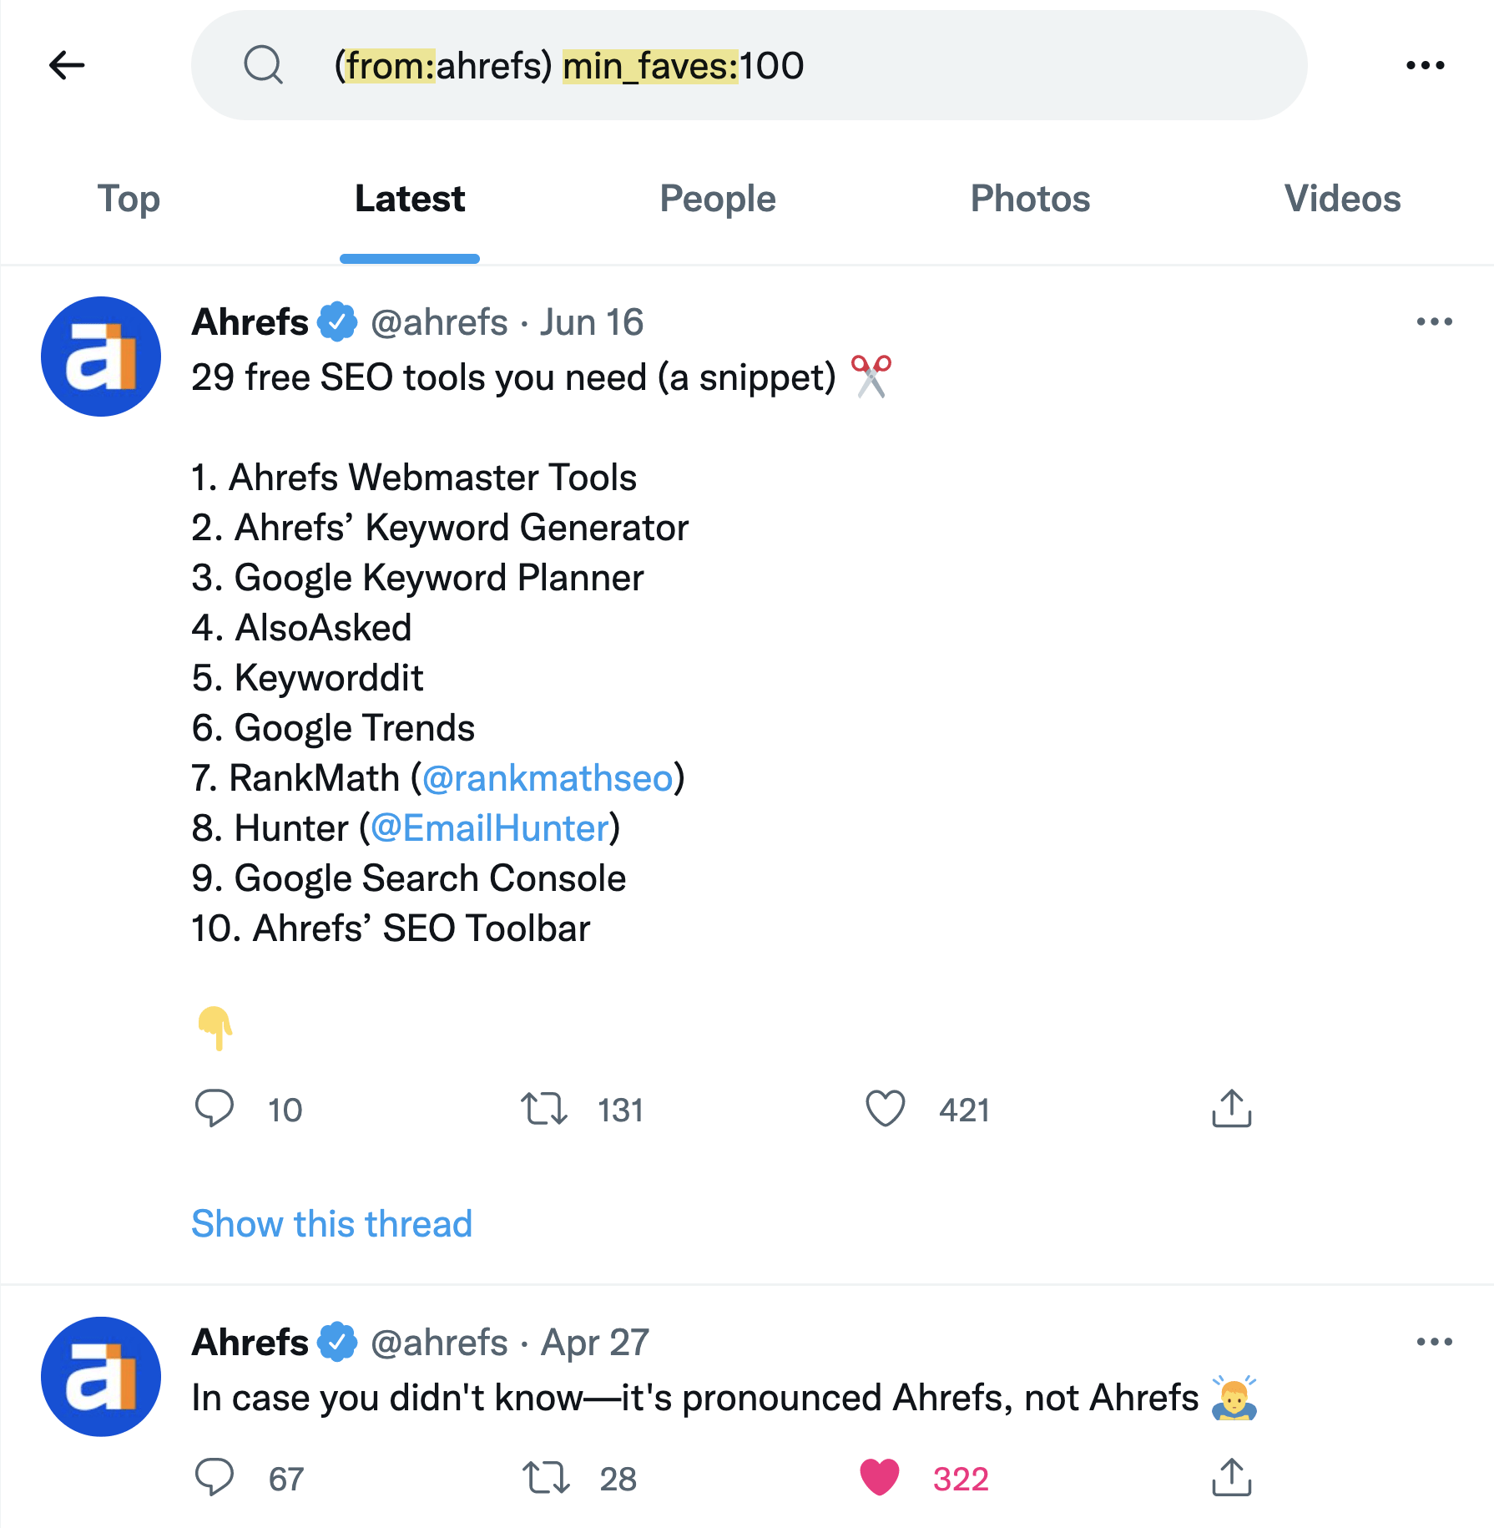Click the verified badge next to Ahrefs

tap(336, 320)
